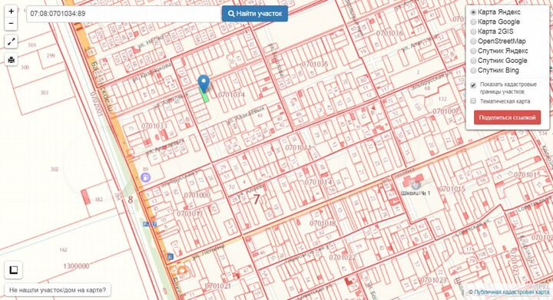The width and height of the screenshot is (553, 300).
Task: Select OpenStreetMap radio option
Action: pyautogui.click(x=473, y=41)
